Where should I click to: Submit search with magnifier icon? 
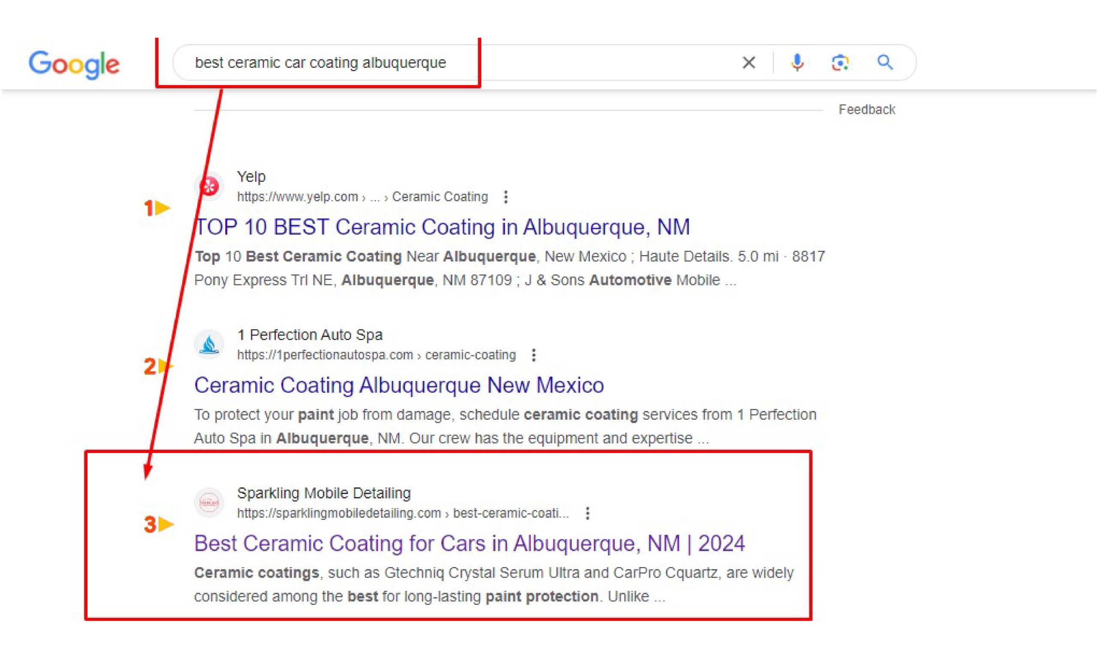[x=885, y=62]
